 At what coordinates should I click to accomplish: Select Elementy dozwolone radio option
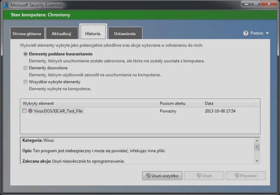[25, 68]
